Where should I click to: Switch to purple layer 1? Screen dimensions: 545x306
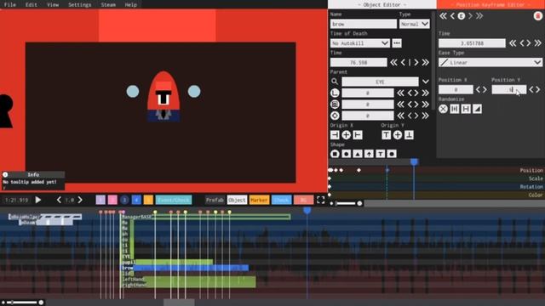100,200
